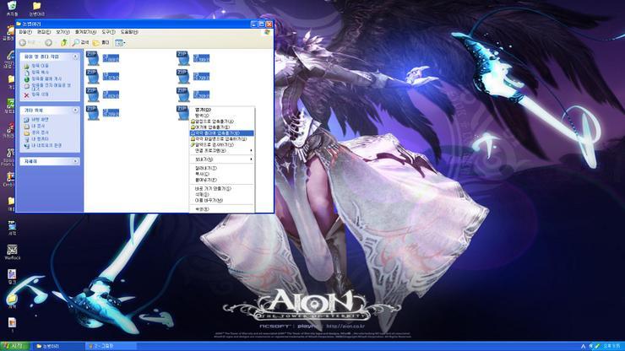
Task: Toggle the Folders (폴더) pane button
Action: point(101,42)
